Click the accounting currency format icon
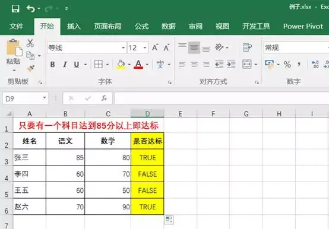Screen dimensions: 329x229 pyautogui.click(x=270, y=64)
